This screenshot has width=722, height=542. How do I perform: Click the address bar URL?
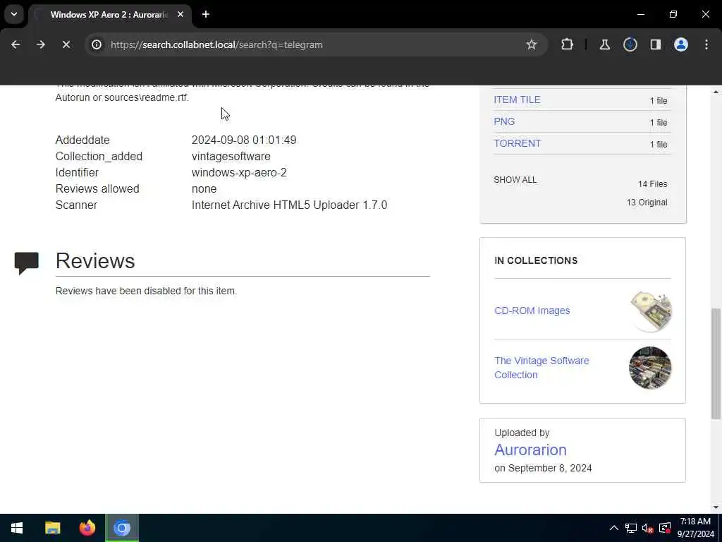coord(216,44)
